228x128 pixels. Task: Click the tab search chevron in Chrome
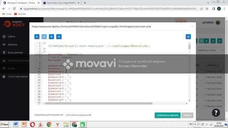pos(208,3)
